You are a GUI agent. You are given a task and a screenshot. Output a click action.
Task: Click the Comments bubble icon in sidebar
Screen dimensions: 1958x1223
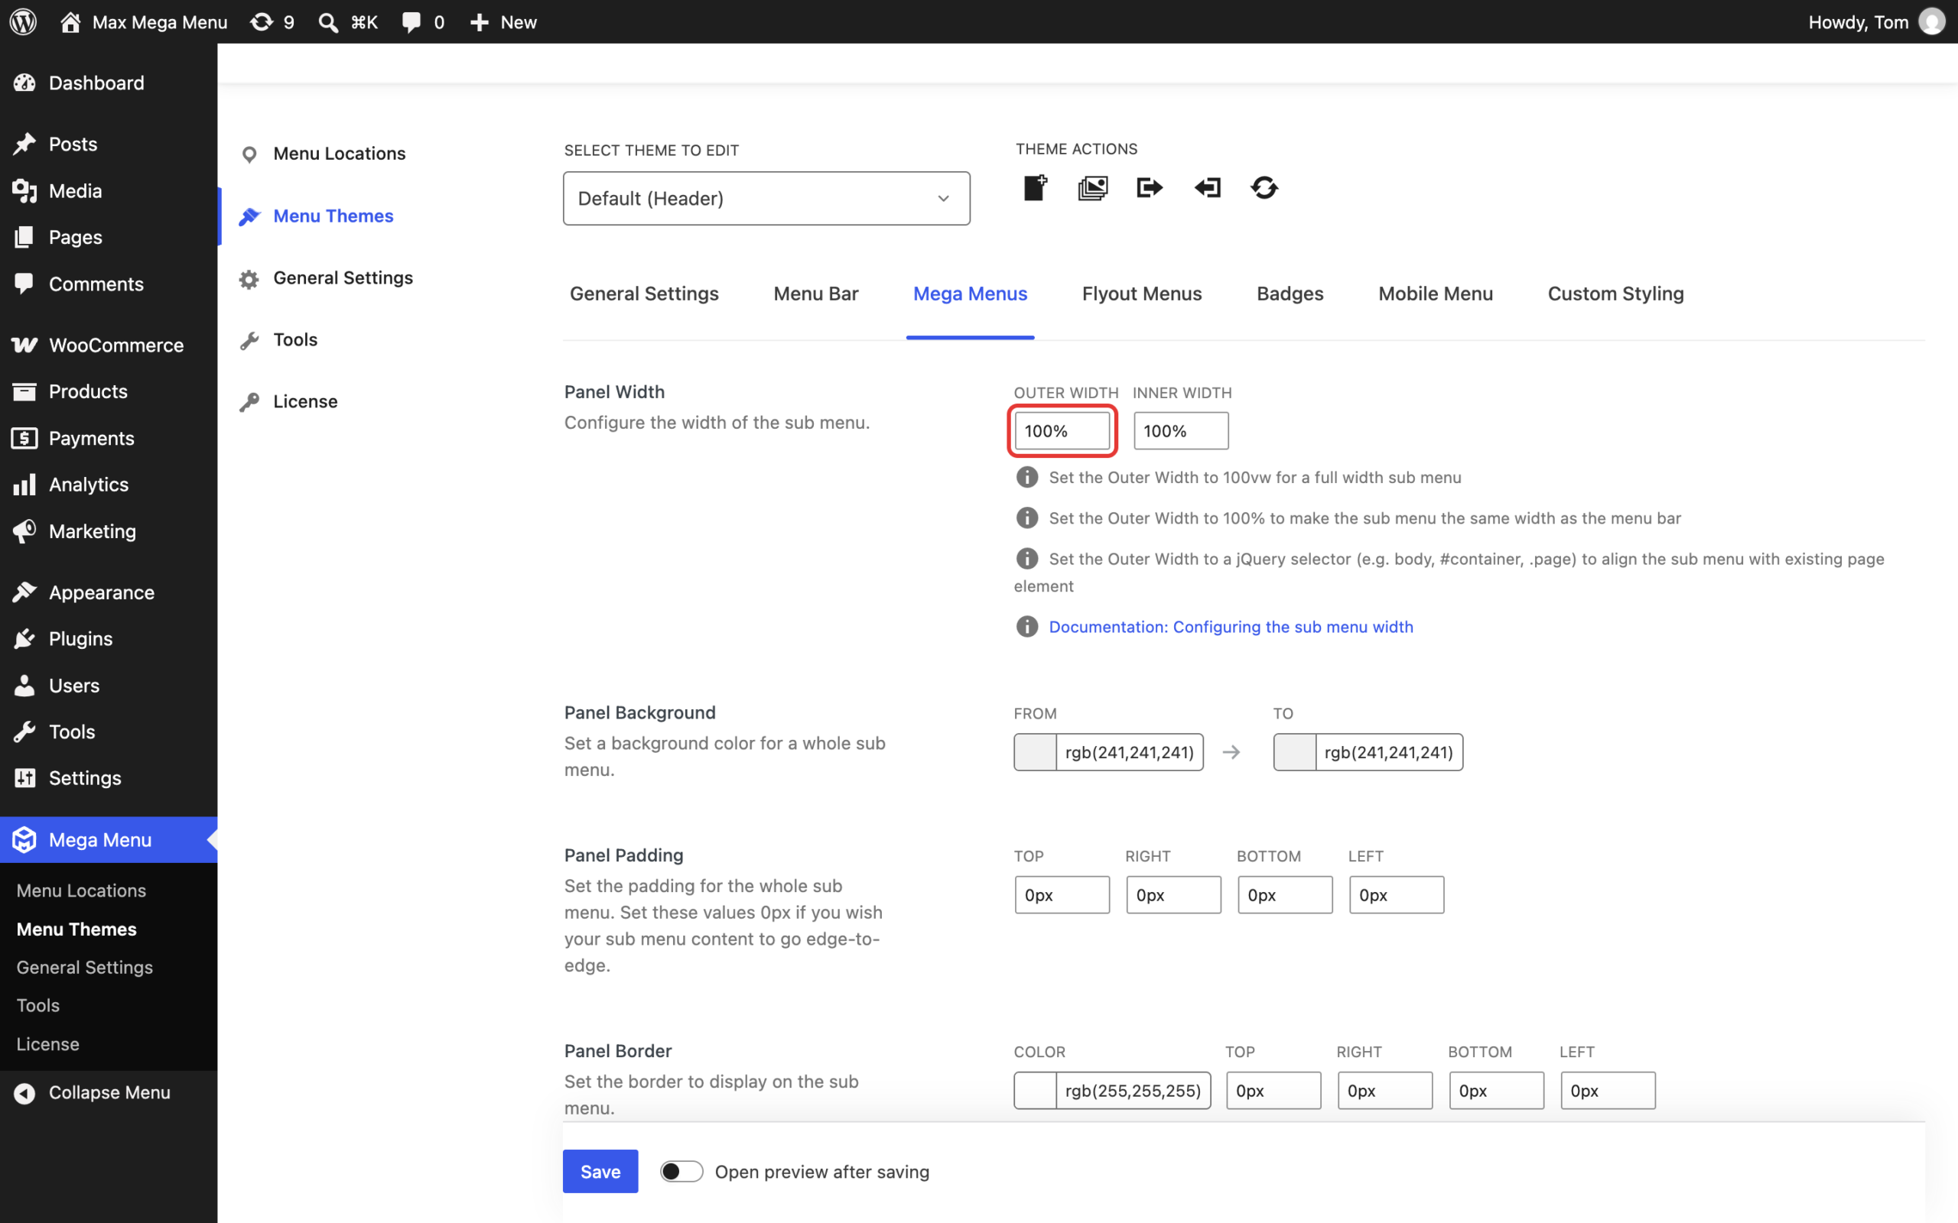[x=24, y=284]
